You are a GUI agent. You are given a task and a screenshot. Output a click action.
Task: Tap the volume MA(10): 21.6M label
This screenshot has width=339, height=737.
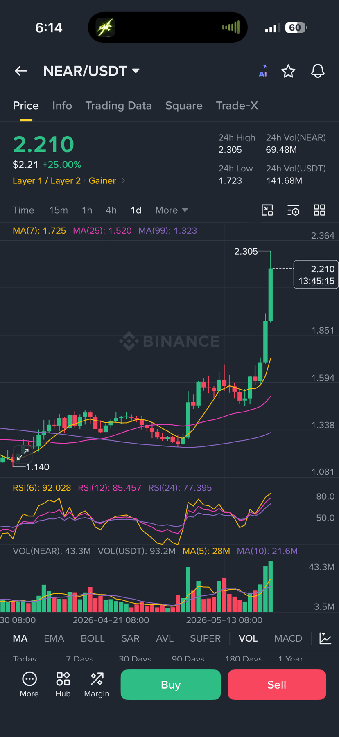(x=267, y=551)
